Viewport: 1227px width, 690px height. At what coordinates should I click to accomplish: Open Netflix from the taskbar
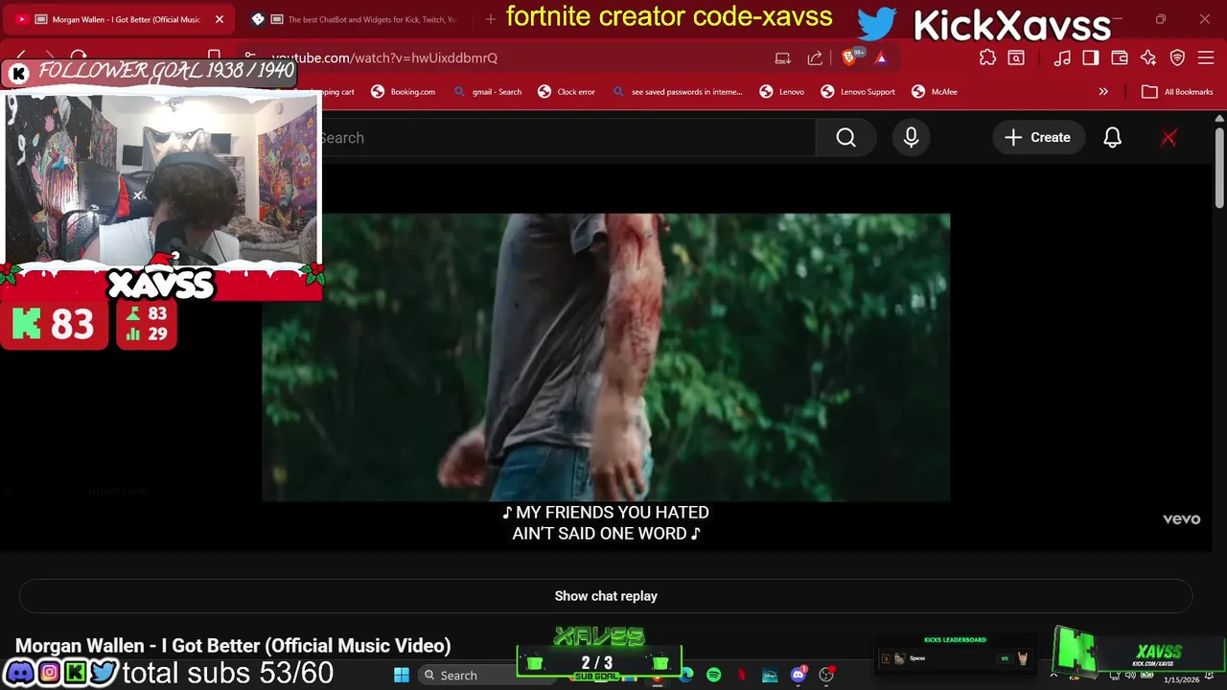tap(742, 676)
